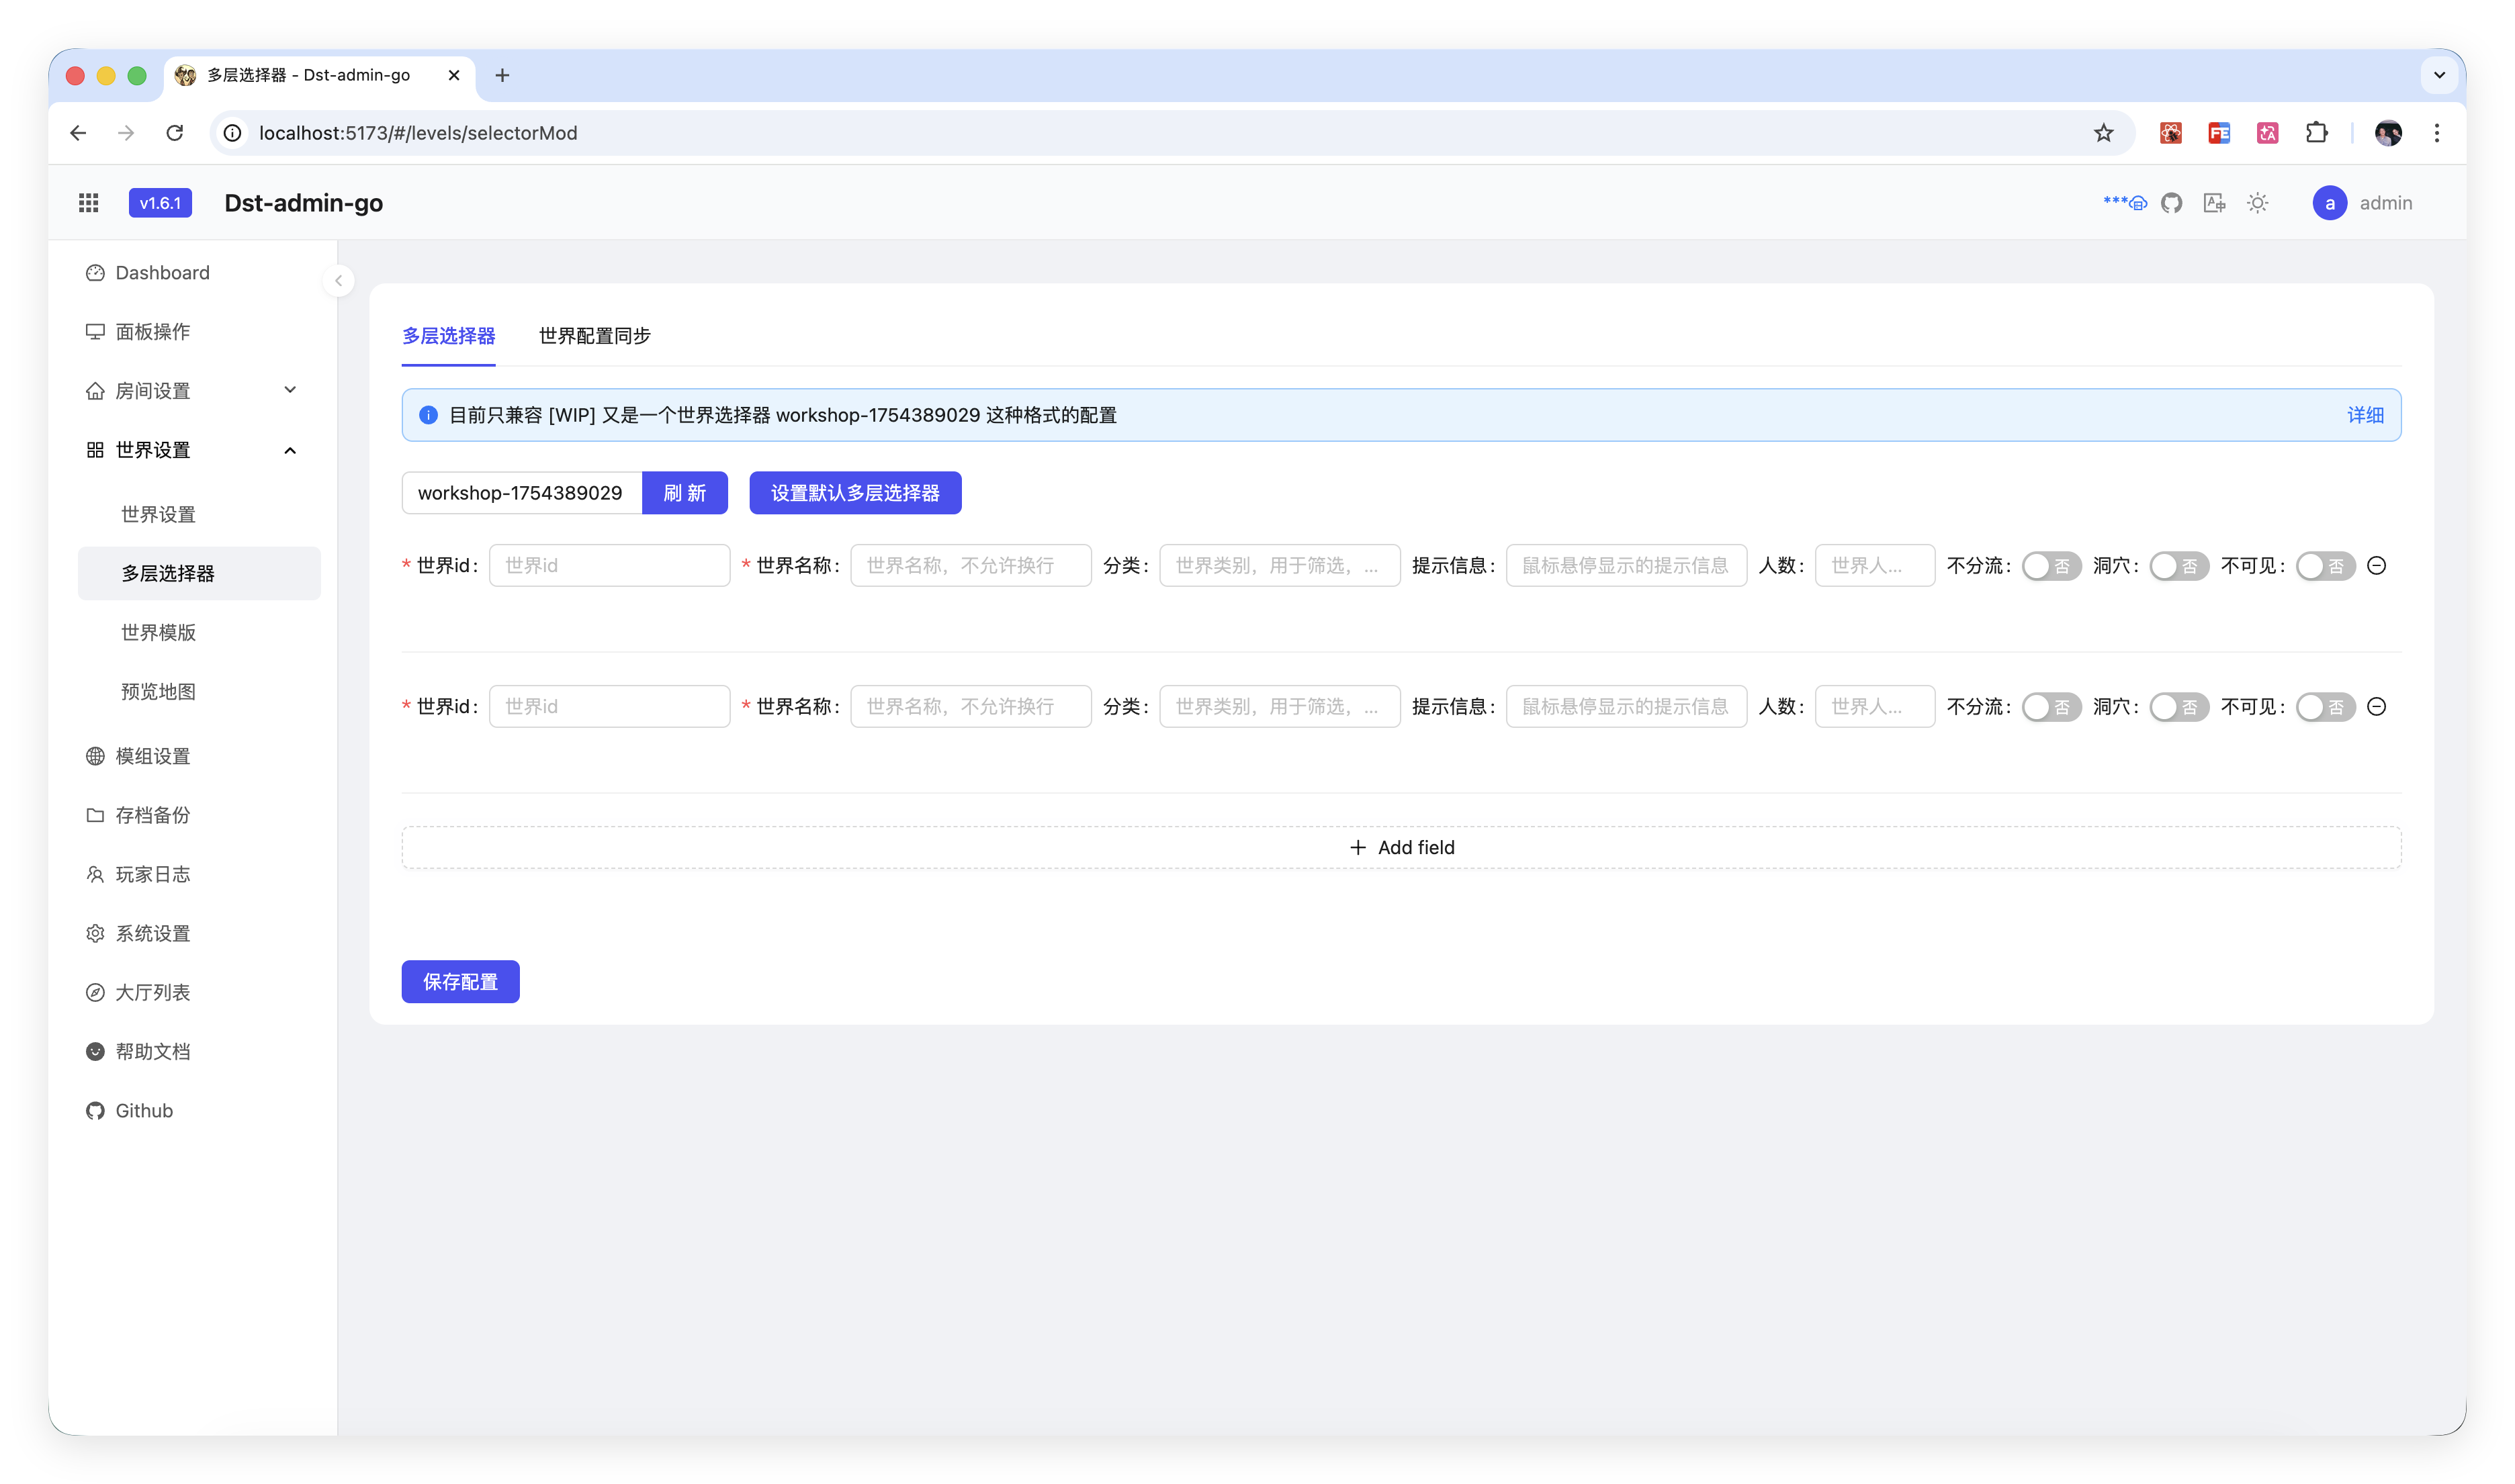
Task: Click the 保存配置 button
Action: pyautogui.click(x=460, y=982)
